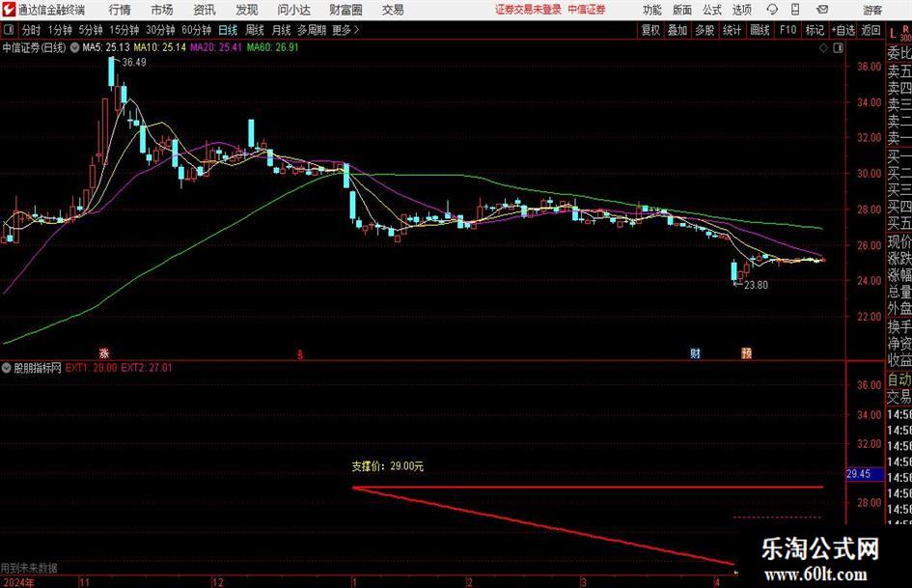Click the MA20: 25.41 value label
Image resolution: width=912 pixels, height=588 pixels.
215,47
